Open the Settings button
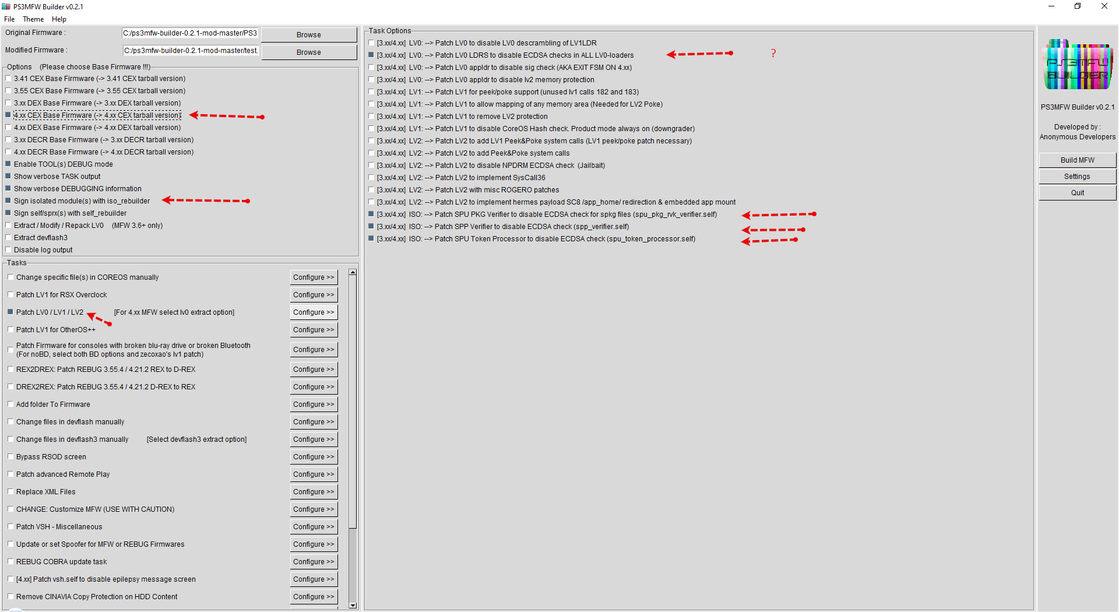The width and height of the screenshot is (1119, 612). pyautogui.click(x=1078, y=177)
